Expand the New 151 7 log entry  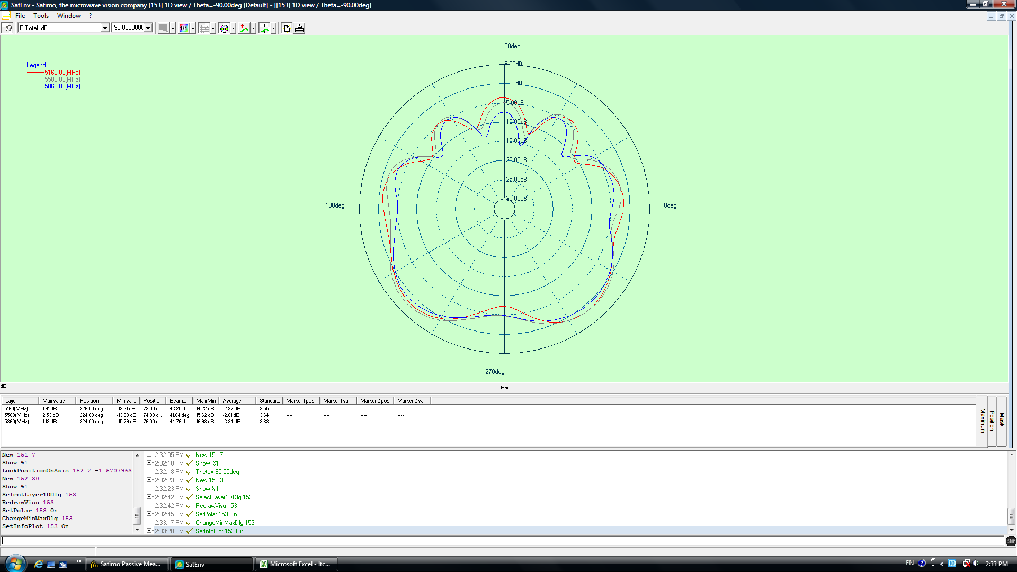pos(149,454)
